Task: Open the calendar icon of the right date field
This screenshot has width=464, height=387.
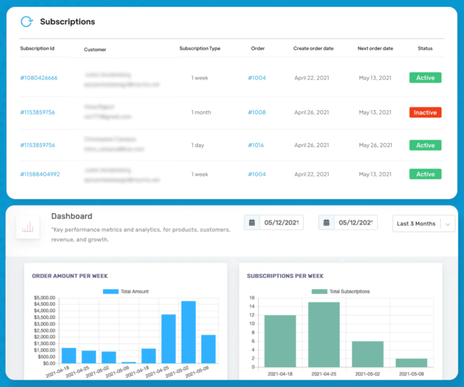Action: click(x=326, y=223)
